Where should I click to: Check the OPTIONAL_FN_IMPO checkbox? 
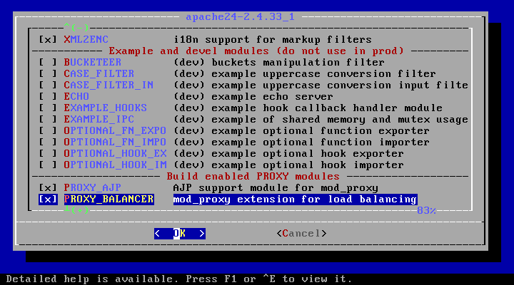click(x=48, y=142)
